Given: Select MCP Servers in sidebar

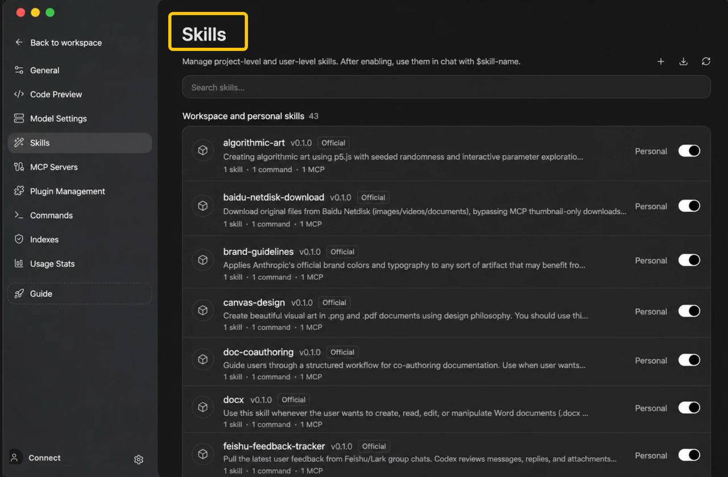Looking at the screenshot, I should pyautogui.click(x=80, y=167).
